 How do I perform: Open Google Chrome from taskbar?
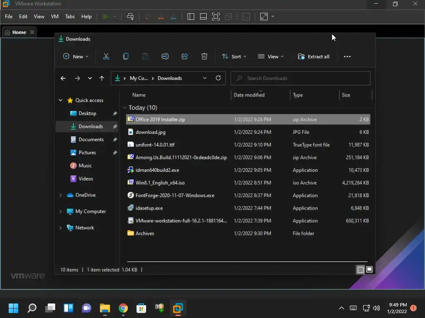tap(123, 308)
